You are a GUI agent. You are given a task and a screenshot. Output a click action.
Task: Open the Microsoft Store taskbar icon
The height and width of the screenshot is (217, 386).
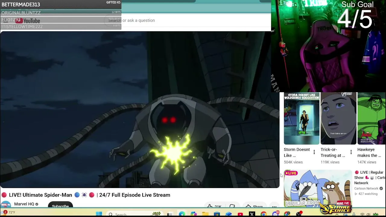[x=217, y=214]
